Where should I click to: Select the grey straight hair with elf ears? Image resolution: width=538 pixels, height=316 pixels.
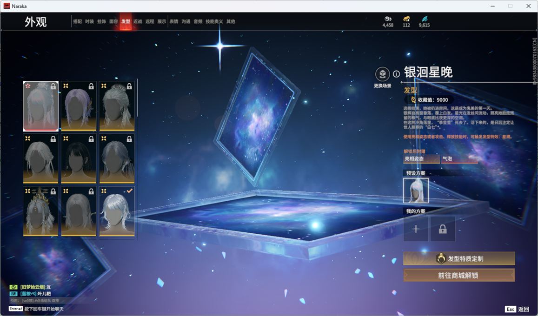tap(79, 211)
